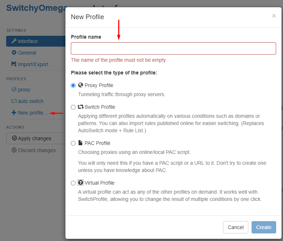
Task: Create the new profile
Action: [x=264, y=227]
